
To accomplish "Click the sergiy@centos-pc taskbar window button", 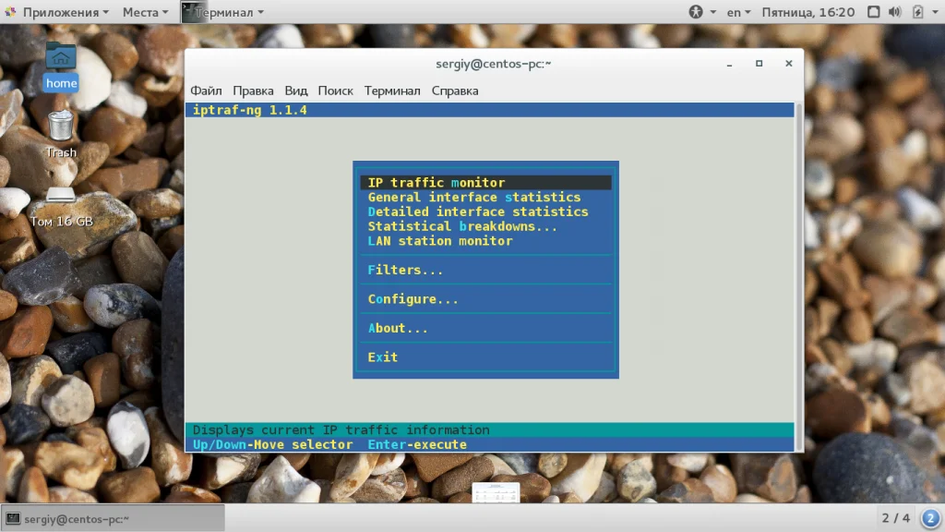I will pyautogui.click(x=114, y=519).
